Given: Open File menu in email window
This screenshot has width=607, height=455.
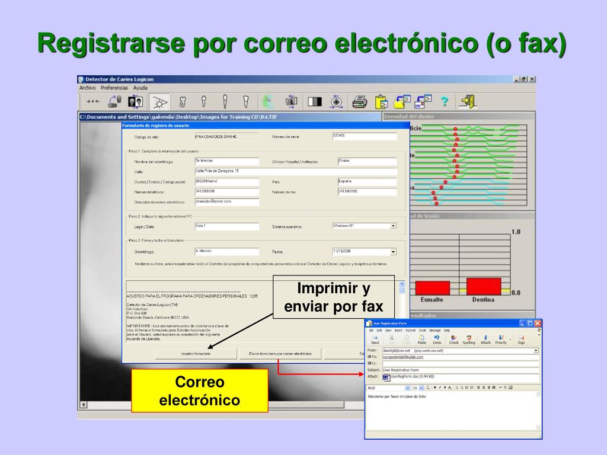Looking at the screenshot, I should pos(371,331).
